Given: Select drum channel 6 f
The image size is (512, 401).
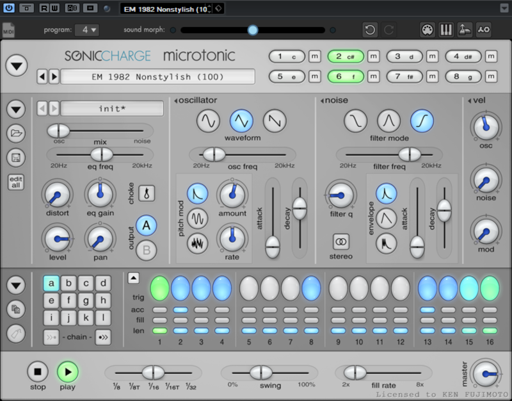Looking at the screenshot, I should click(x=346, y=76).
